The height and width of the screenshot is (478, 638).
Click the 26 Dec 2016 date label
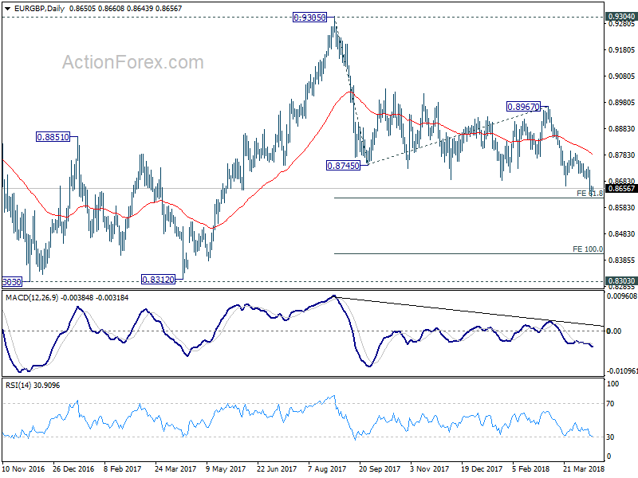click(73, 468)
